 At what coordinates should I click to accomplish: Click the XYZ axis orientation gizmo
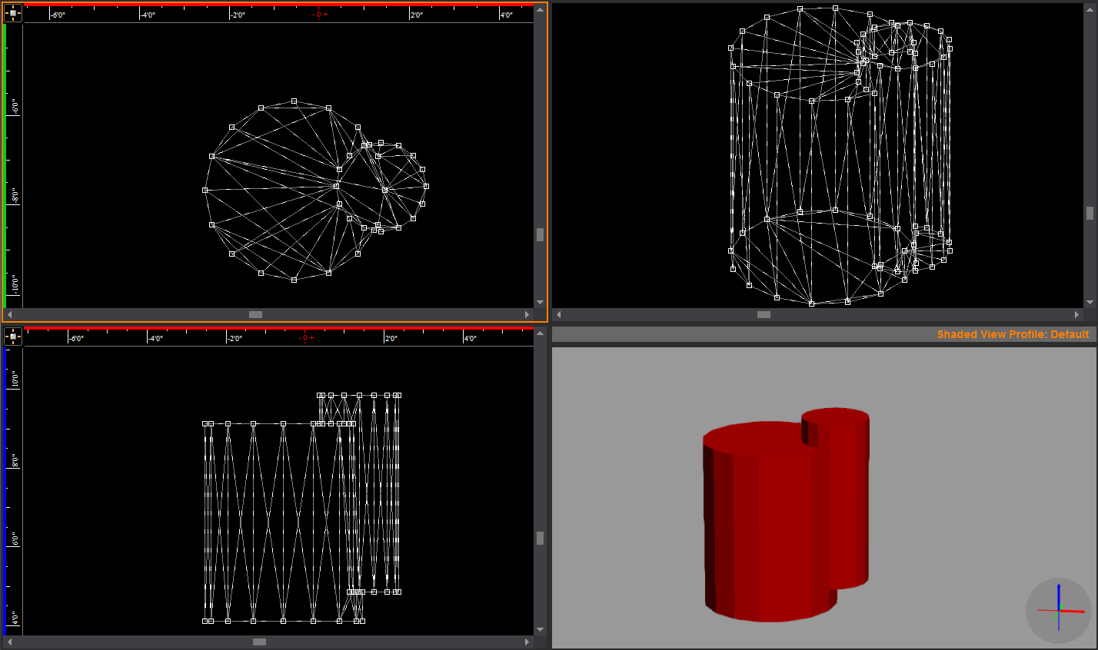tap(1058, 610)
